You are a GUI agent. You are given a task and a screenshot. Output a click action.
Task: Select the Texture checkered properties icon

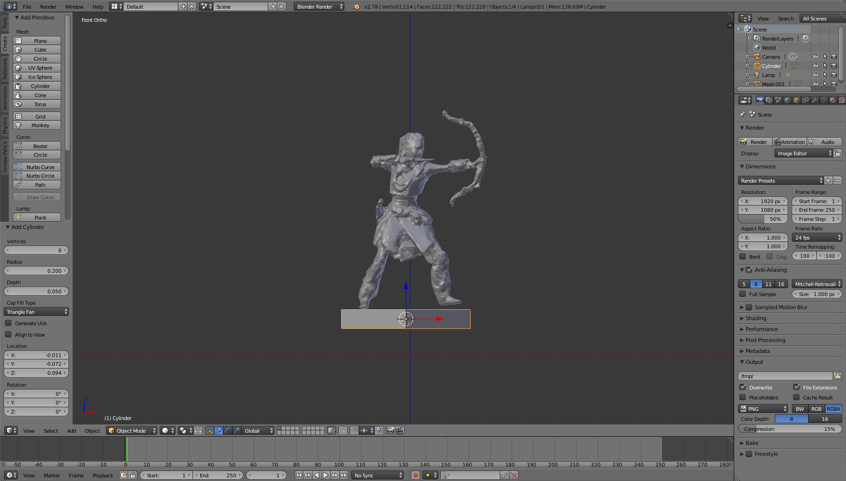[842, 100]
